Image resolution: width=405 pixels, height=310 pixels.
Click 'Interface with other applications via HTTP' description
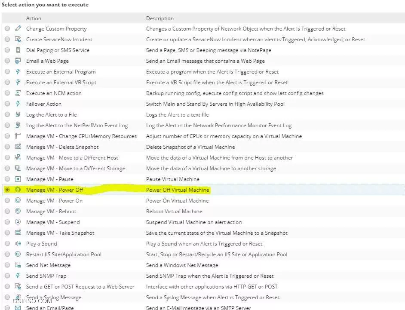[x=212, y=286]
